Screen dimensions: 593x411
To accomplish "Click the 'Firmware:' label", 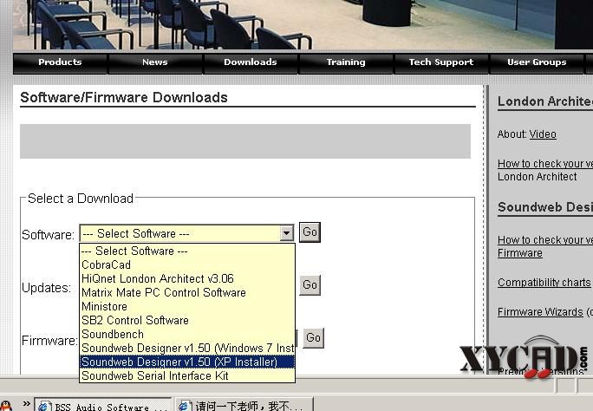I will pyautogui.click(x=49, y=341).
